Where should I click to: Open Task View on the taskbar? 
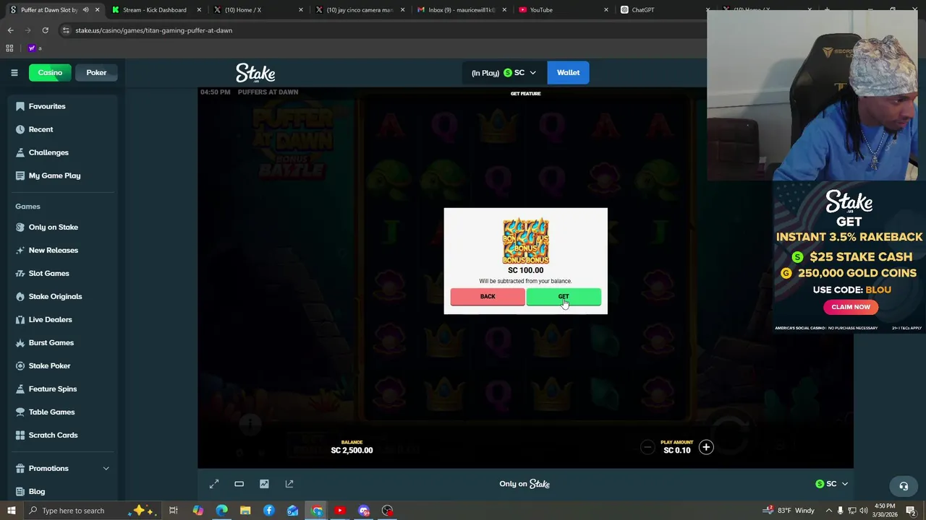coord(174,511)
